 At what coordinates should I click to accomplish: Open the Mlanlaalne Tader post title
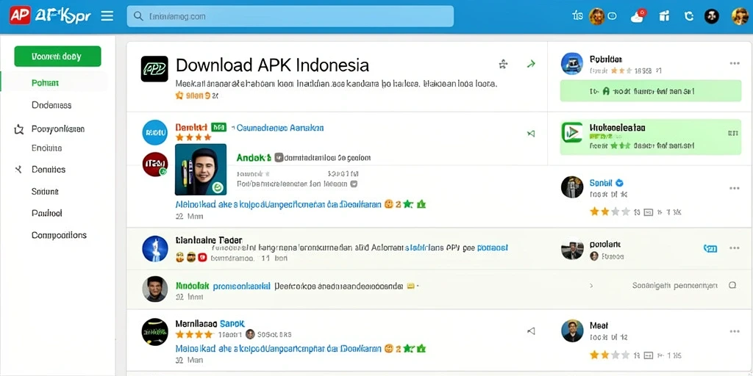[209, 239]
